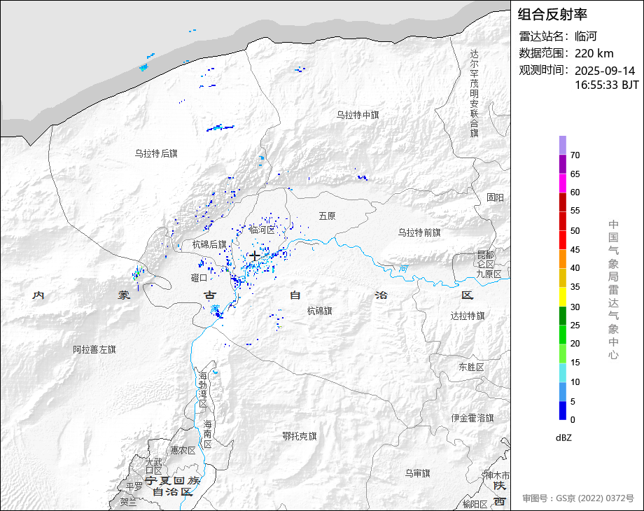644x511 pixels.
Task: Click the 东胜区 map label
Action: tap(472, 367)
